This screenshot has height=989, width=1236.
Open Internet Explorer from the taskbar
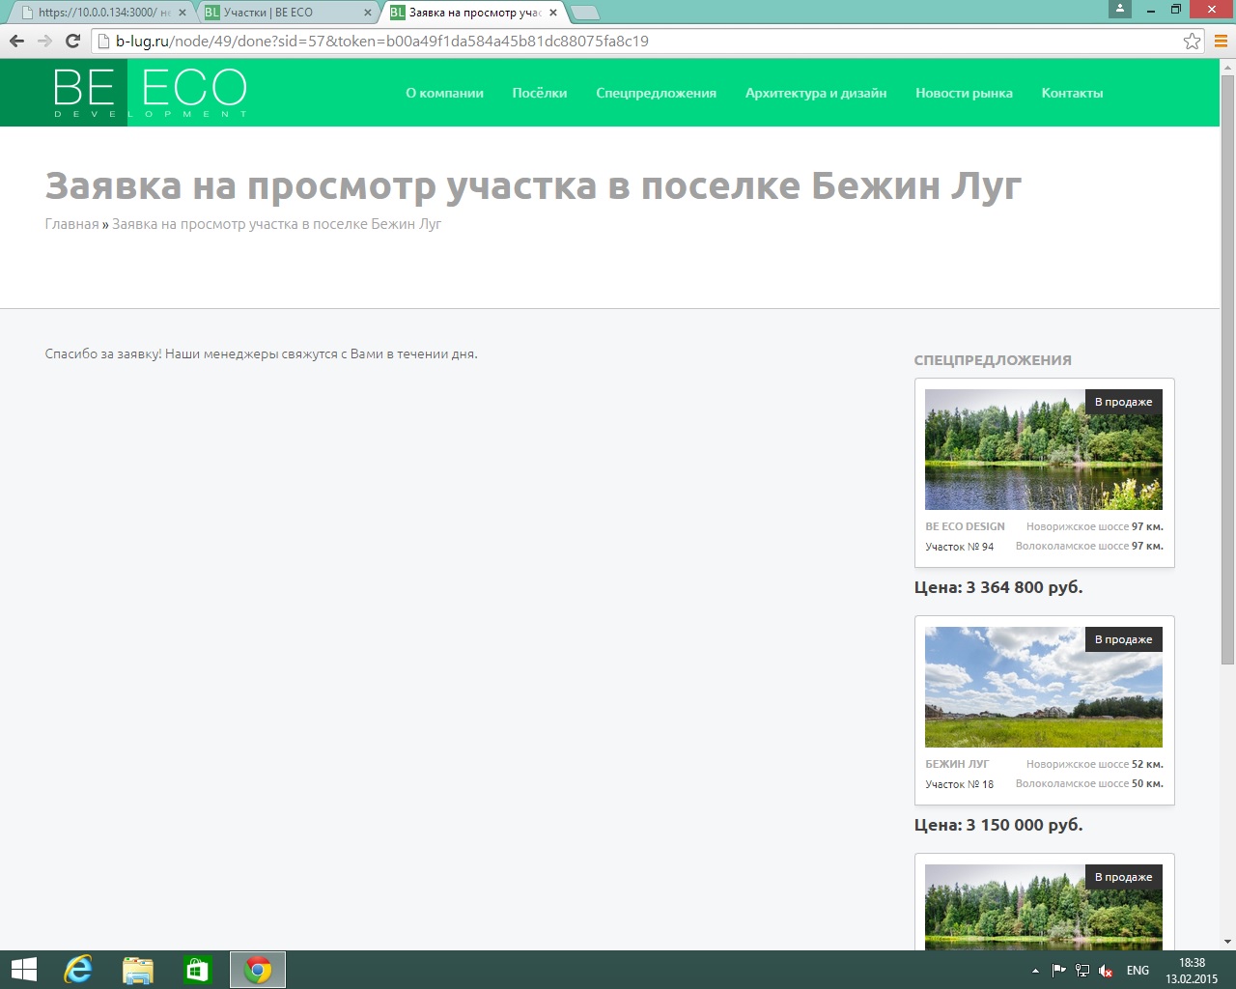pos(77,970)
